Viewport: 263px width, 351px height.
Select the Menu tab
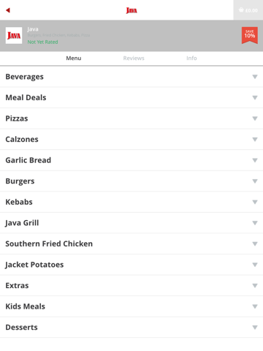tap(74, 58)
